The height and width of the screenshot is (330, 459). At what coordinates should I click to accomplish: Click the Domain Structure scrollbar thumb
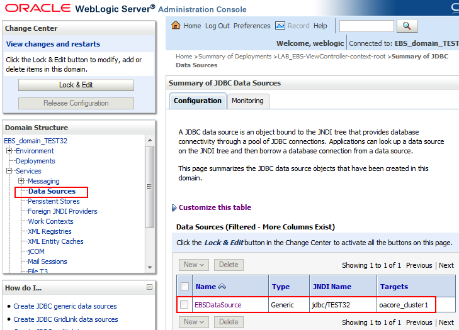click(x=150, y=187)
